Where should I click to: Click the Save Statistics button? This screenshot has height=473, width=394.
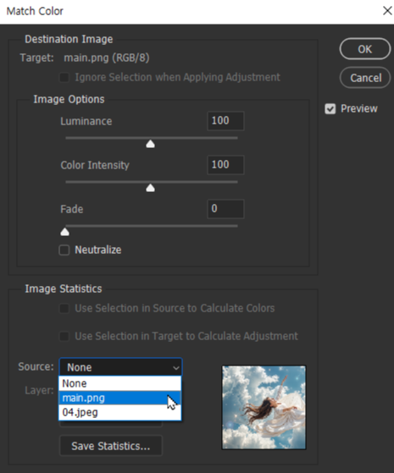click(111, 446)
